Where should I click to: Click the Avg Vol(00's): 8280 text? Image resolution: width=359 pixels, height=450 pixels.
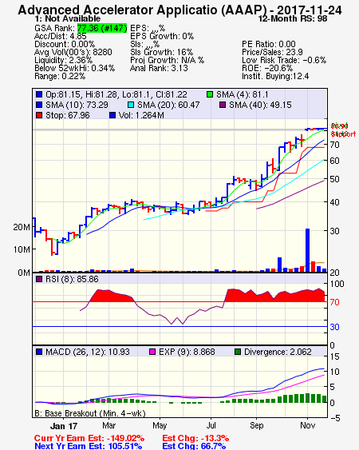pyautogui.click(x=73, y=52)
